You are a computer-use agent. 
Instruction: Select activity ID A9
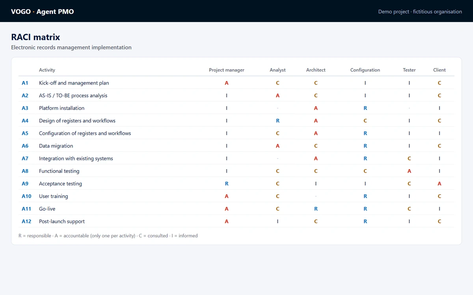25,184
